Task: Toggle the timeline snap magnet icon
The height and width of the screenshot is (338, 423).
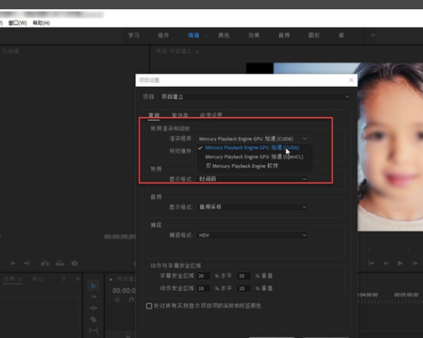Action: coord(131,299)
